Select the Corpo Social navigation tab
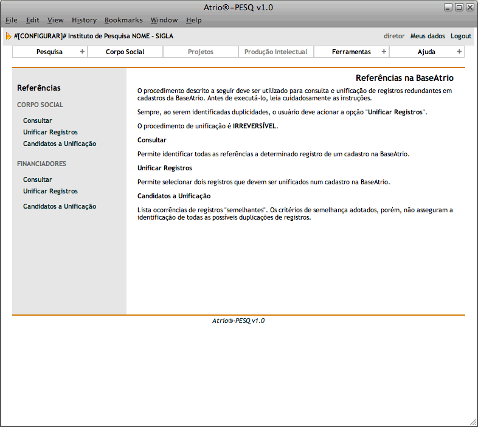This screenshot has width=478, height=427. click(x=125, y=52)
